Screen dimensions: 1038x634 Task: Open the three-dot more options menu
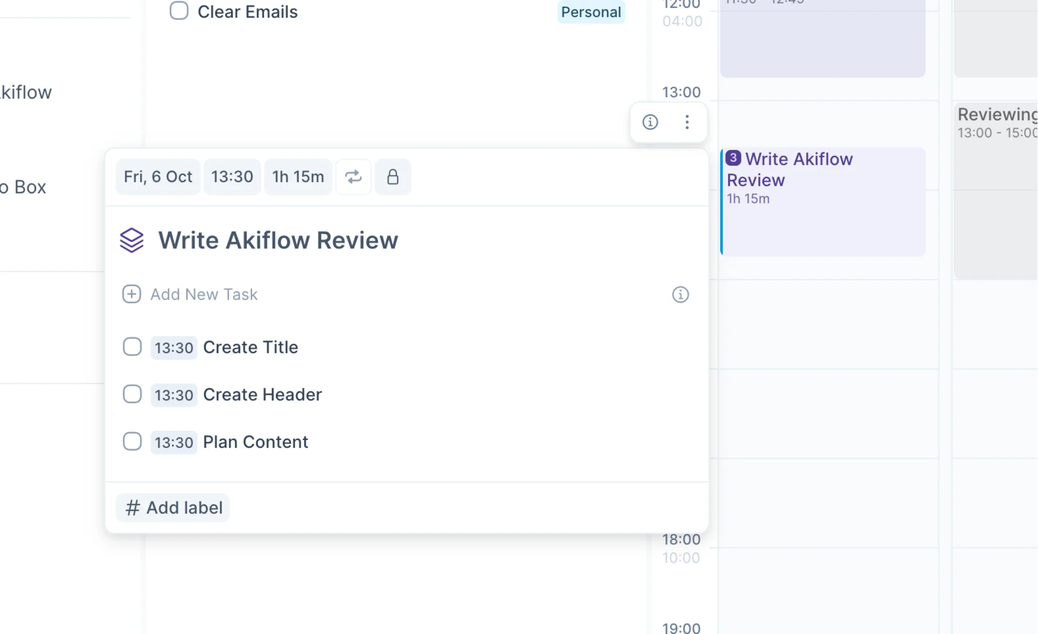tap(687, 122)
